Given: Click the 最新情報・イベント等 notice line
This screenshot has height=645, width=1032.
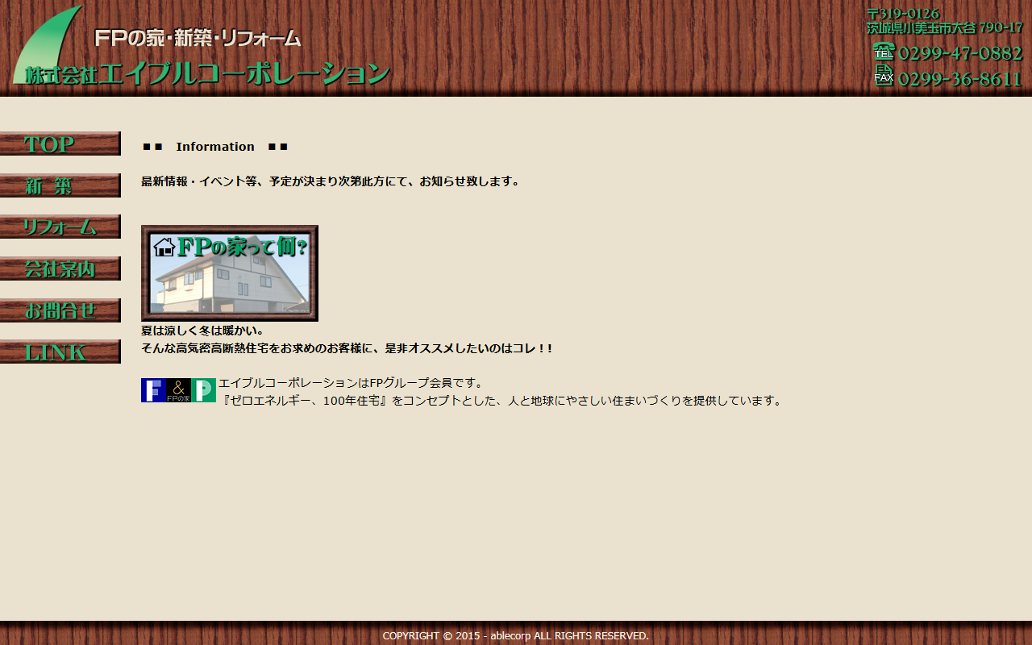Looking at the screenshot, I should [331, 181].
